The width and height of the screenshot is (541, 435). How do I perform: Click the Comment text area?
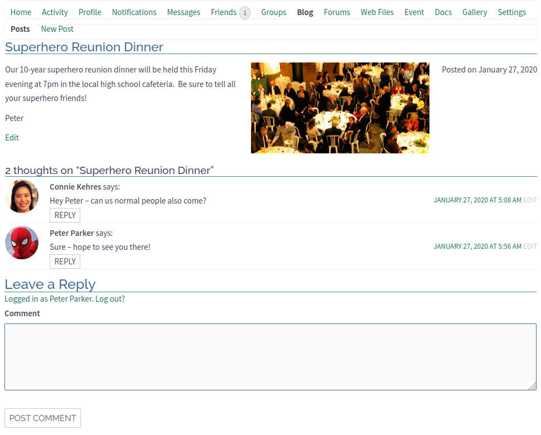coord(270,356)
